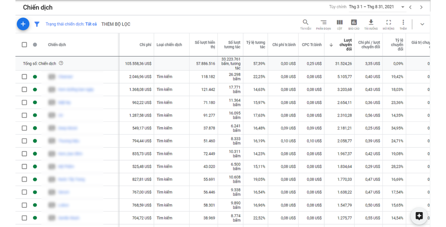
Task: Sort by Chi phí column header
Action: pyautogui.click(x=145, y=45)
